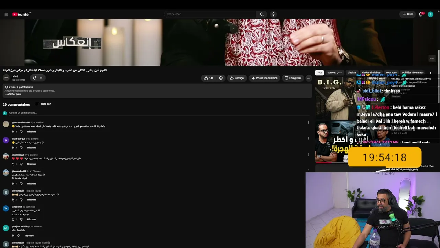This screenshot has width=440, height=248.
Task: Open the @inzou991 username link
Action: coord(17,207)
